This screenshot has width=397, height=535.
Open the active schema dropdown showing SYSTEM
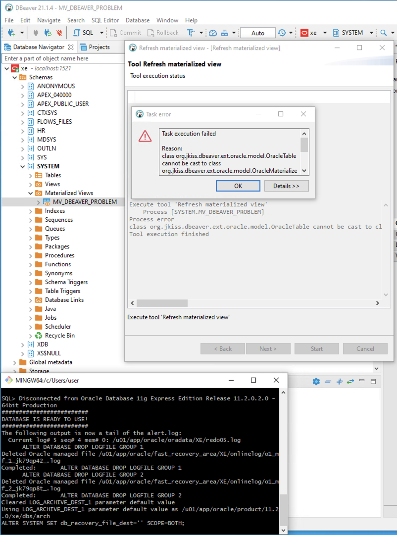click(353, 33)
